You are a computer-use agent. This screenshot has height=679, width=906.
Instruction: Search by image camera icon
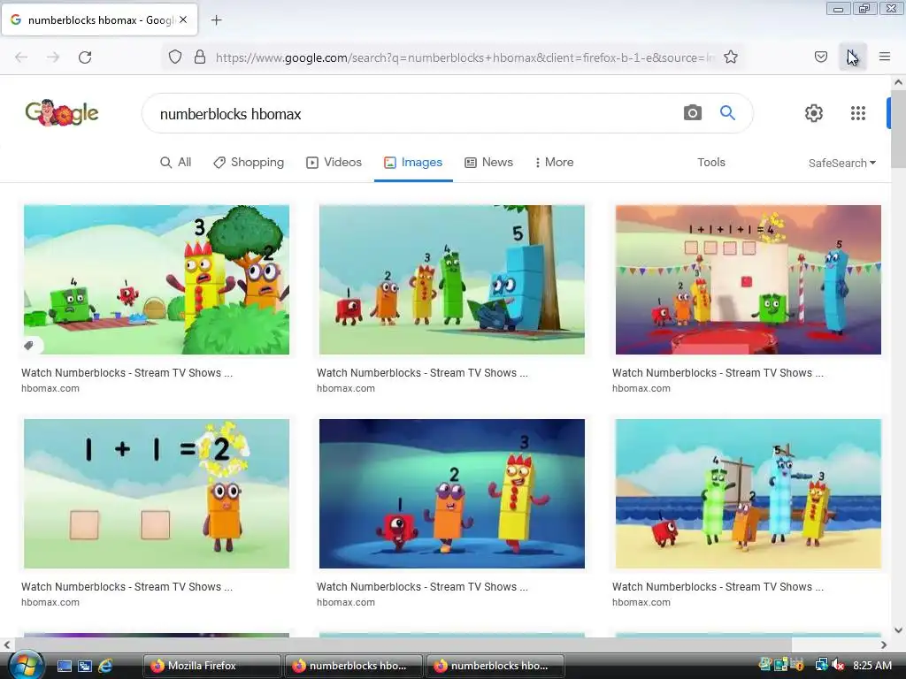[x=692, y=112]
